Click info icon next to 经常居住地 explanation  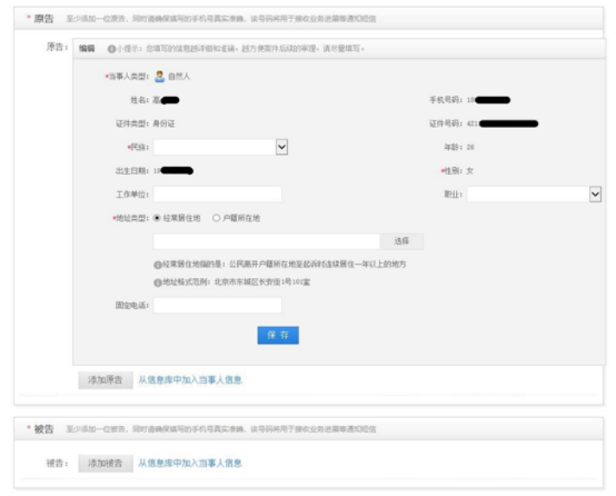pos(157,263)
